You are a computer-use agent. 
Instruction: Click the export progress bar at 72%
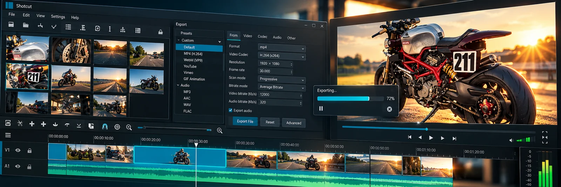coord(351,99)
